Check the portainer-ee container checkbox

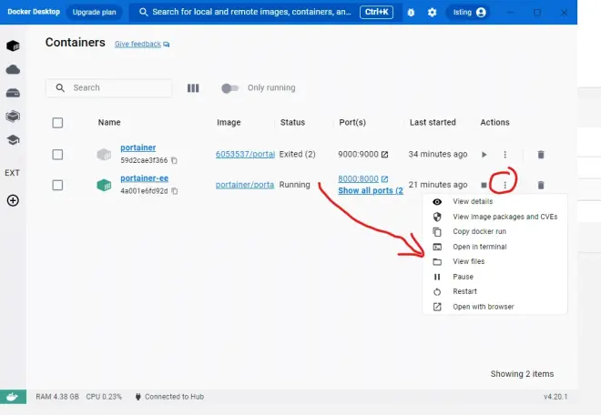57,185
